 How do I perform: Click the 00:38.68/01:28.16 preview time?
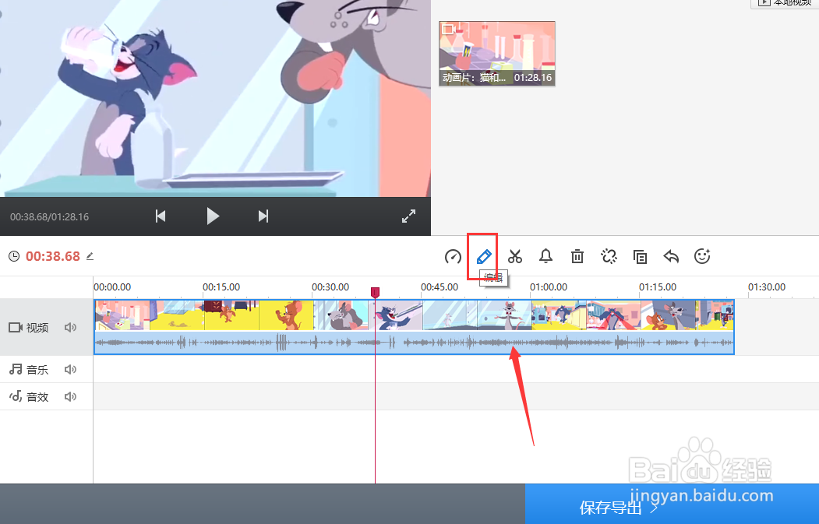tap(49, 216)
